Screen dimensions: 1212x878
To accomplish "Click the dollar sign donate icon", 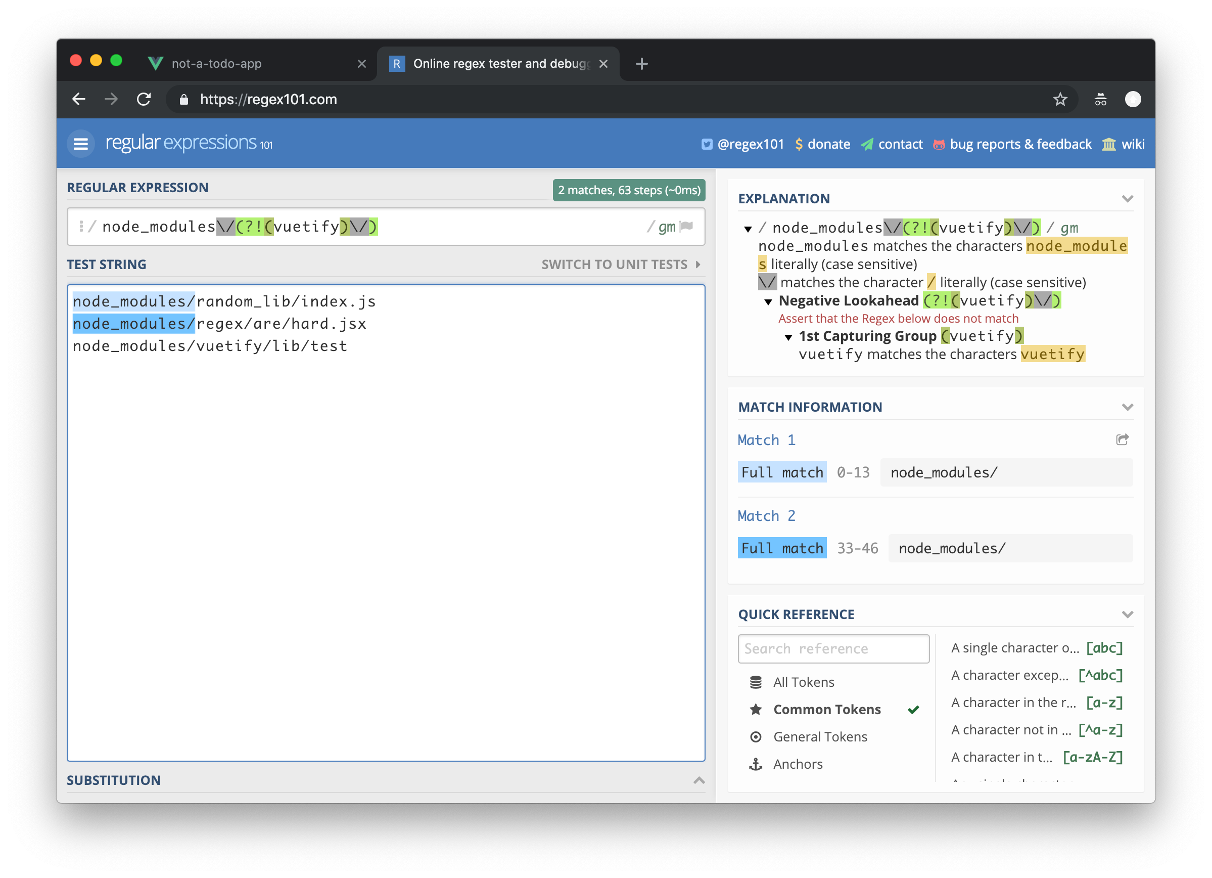I will [799, 144].
